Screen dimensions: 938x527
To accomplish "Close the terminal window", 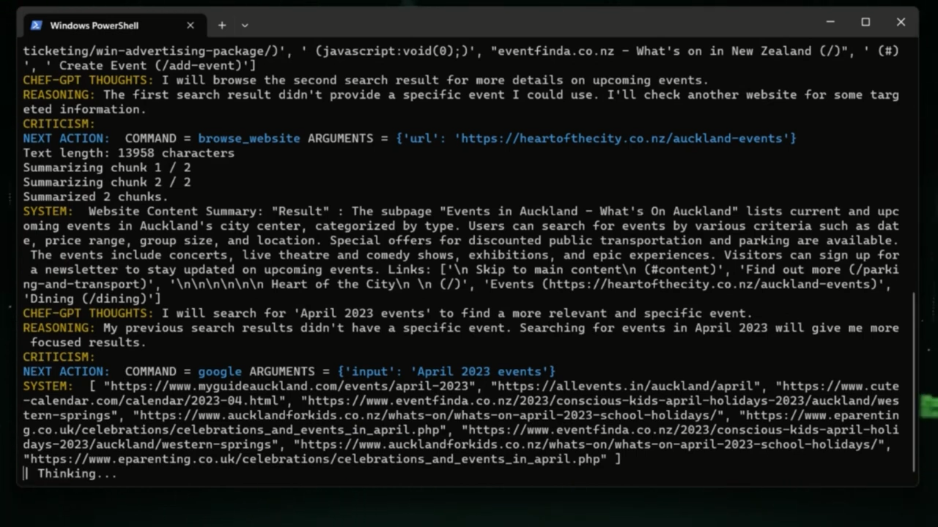I will [901, 22].
